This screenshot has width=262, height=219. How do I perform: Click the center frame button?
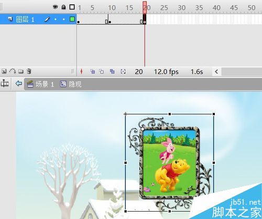coord(81,71)
